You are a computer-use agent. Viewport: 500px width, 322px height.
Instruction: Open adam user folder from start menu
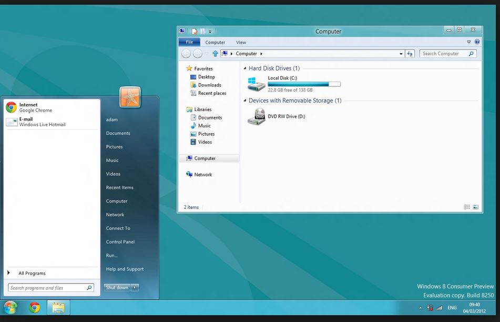112,119
